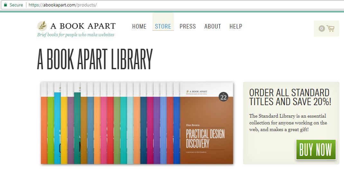Click the Practical Design Discovery book title
The height and width of the screenshot is (176, 344).
(x=205, y=138)
